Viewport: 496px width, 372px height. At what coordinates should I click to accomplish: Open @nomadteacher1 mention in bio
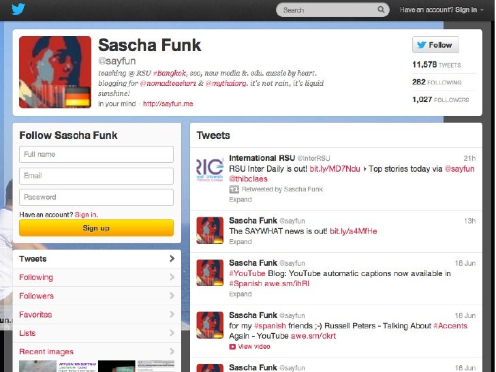[168, 83]
